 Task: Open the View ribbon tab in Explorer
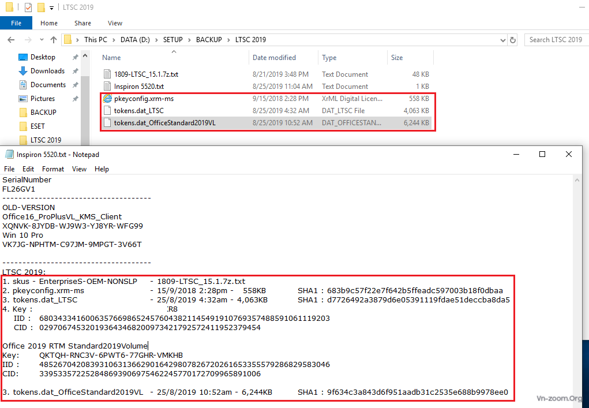[x=115, y=23]
